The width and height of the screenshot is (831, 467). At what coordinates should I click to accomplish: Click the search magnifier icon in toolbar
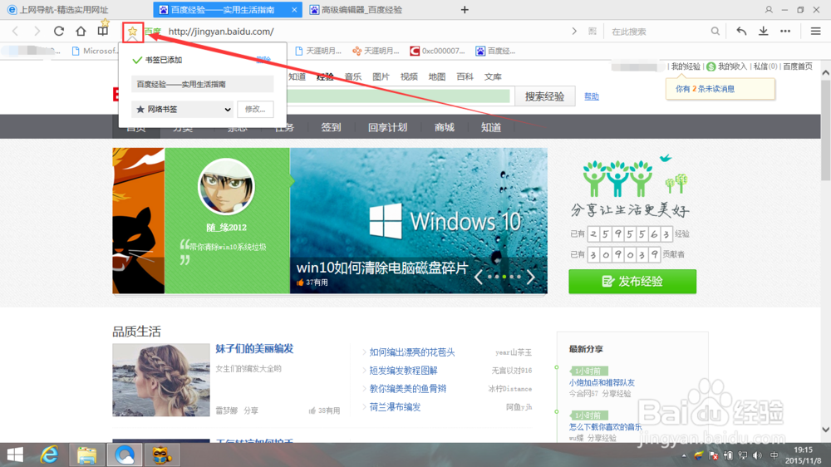click(715, 32)
